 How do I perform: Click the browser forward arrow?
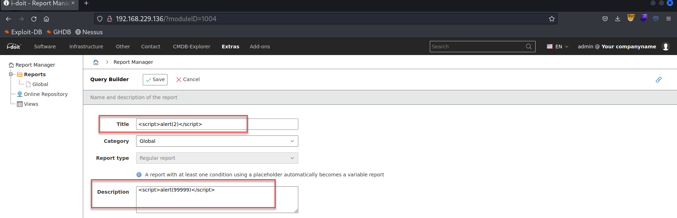pyautogui.click(x=21, y=19)
